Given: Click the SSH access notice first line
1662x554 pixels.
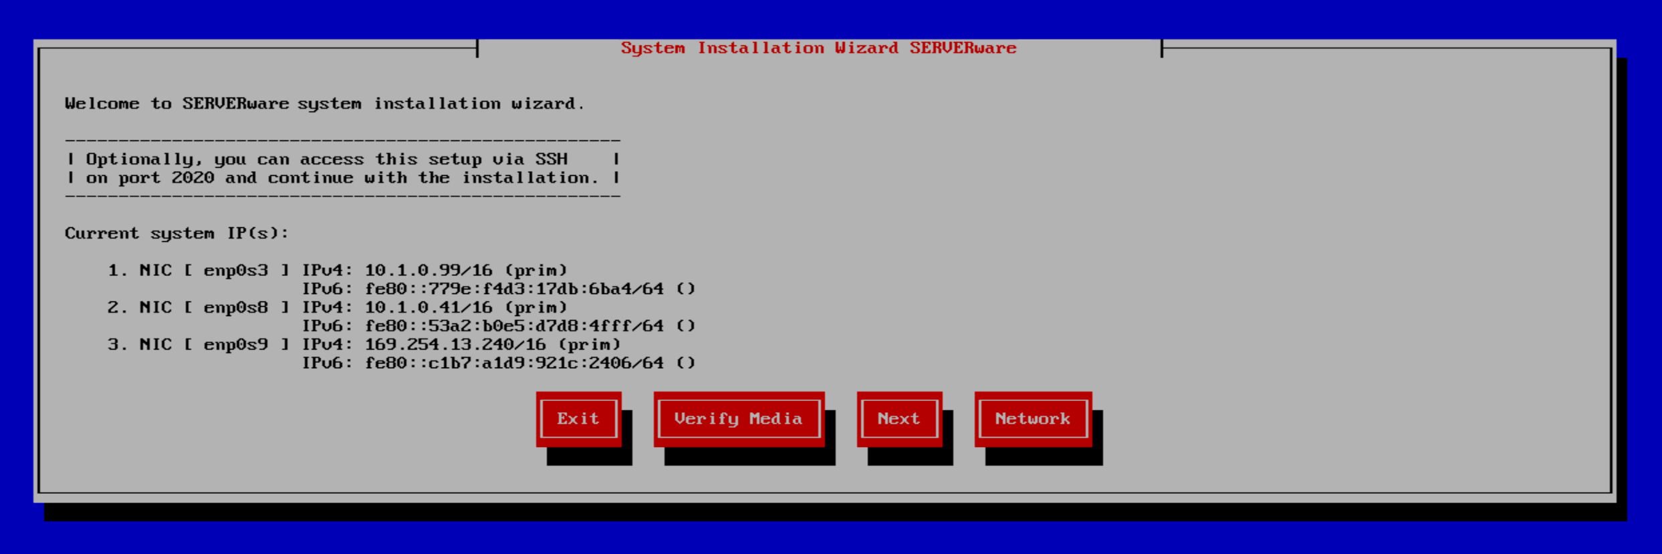Looking at the screenshot, I should click(326, 159).
